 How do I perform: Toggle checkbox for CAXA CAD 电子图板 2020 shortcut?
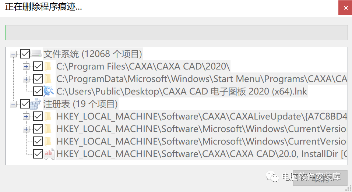[x=38, y=91]
